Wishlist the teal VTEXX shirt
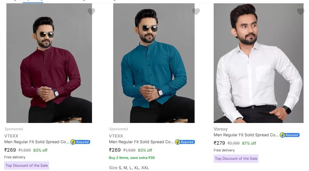This screenshot has width=309, height=171. click(x=196, y=11)
